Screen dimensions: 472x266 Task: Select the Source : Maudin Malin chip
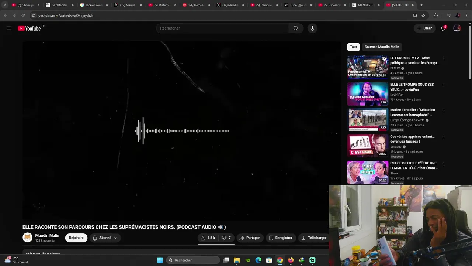(382, 47)
